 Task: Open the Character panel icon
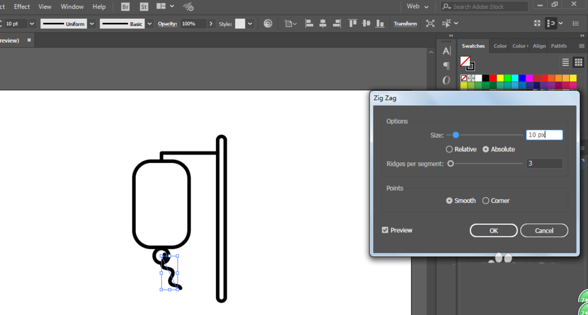tap(446, 51)
